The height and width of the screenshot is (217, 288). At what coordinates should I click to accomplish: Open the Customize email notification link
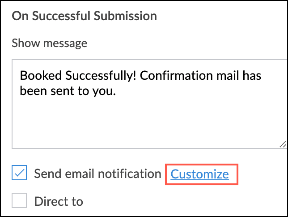click(x=200, y=174)
